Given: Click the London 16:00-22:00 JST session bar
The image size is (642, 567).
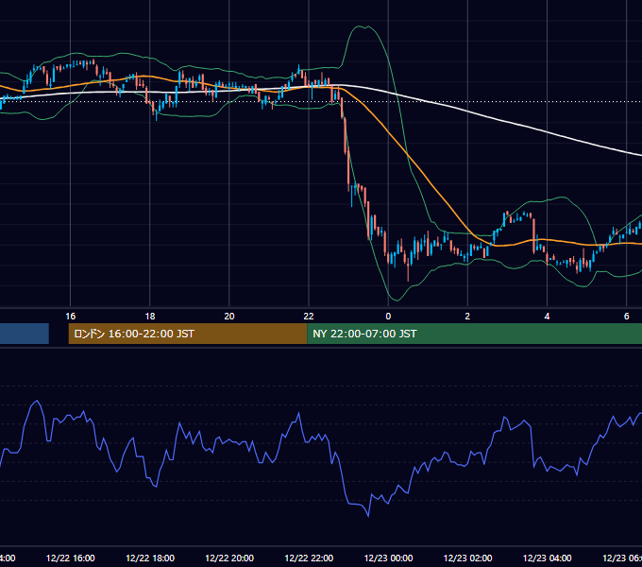Looking at the screenshot, I should click(188, 334).
